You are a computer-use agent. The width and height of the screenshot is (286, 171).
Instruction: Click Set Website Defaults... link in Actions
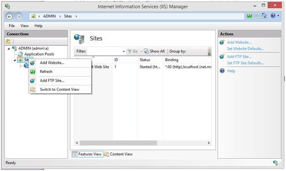(245, 49)
